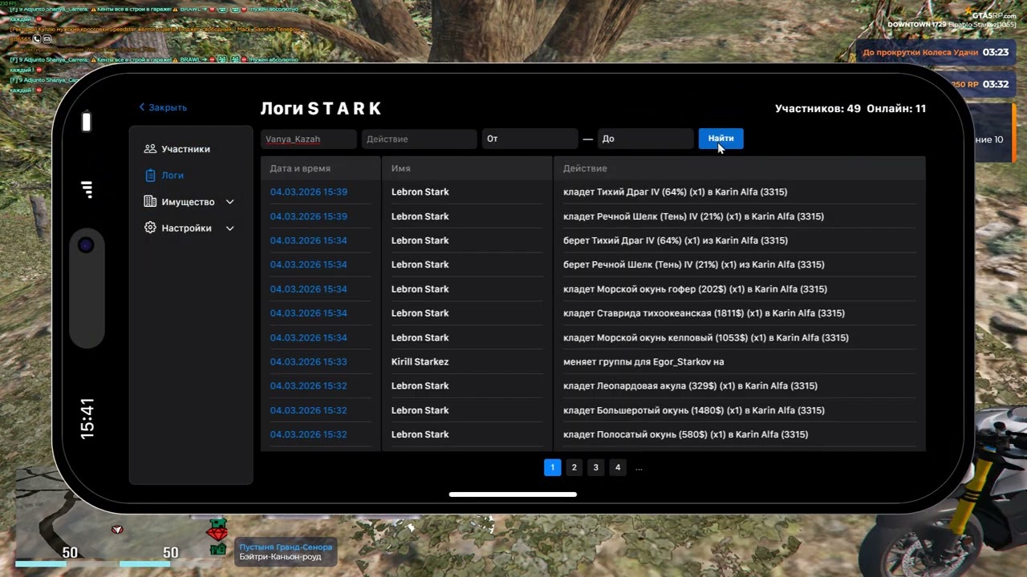Click the pagination ellipsis
This screenshot has width=1027, height=577.
pyautogui.click(x=639, y=467)
